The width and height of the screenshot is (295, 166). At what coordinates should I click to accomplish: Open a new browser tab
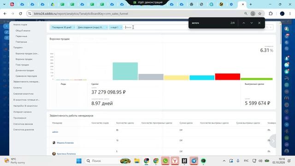251,4
